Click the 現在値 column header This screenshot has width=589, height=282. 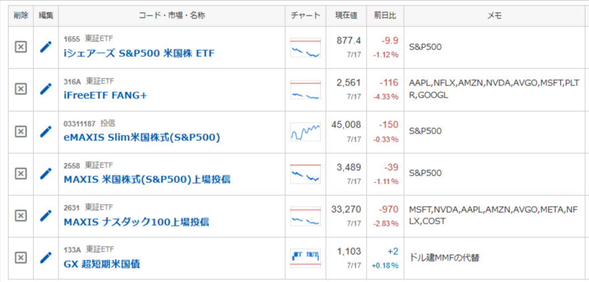pyautogui.click(x=346, y=16)
